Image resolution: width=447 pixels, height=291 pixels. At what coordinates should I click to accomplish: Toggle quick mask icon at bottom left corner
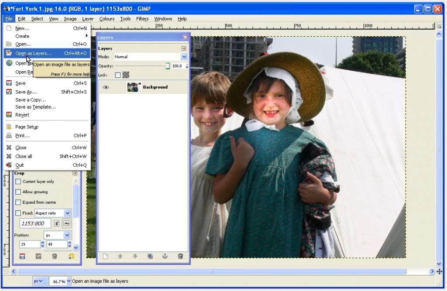pyautogui.click(x=6, y=272)
